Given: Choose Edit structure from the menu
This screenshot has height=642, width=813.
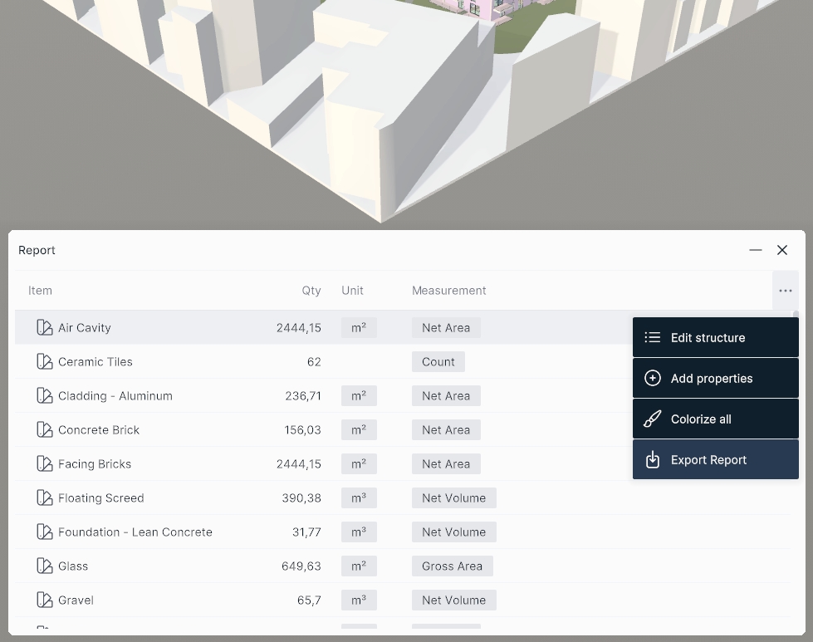Looking at the screenshot, I should [716, 337].
